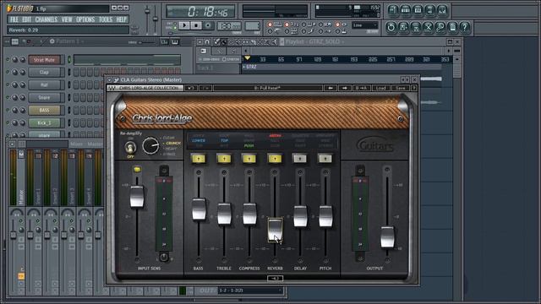Open the mixer output 1-2 dropdown
The image size is (541, 304).
coord(250,290)
